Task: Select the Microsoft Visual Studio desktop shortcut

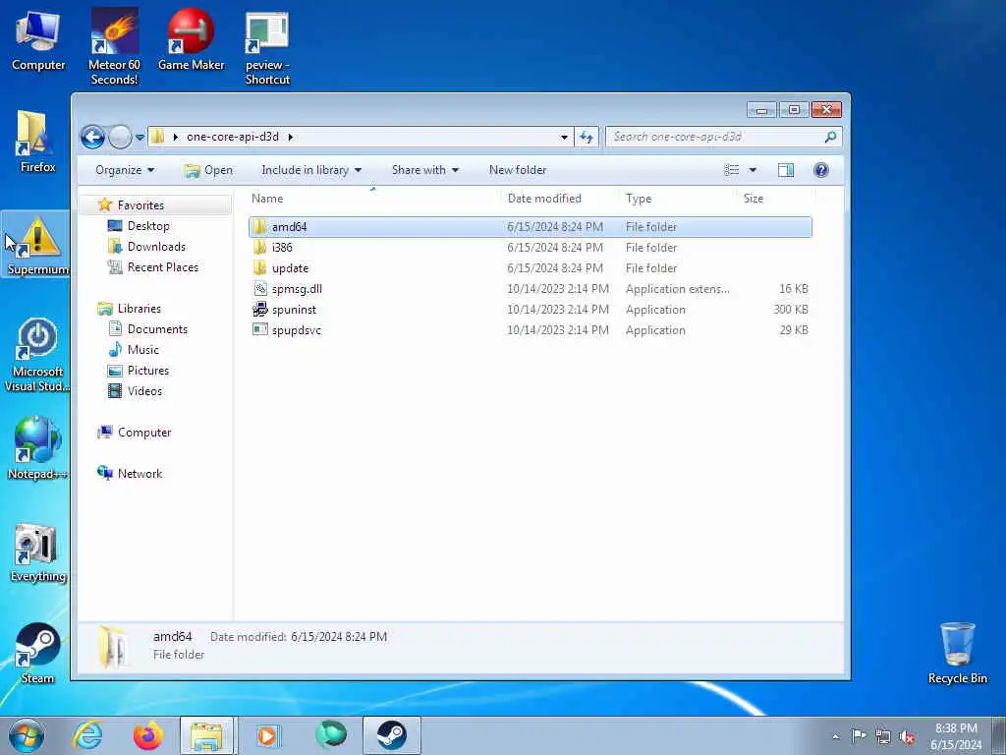Action: click(x=37, y=354)
